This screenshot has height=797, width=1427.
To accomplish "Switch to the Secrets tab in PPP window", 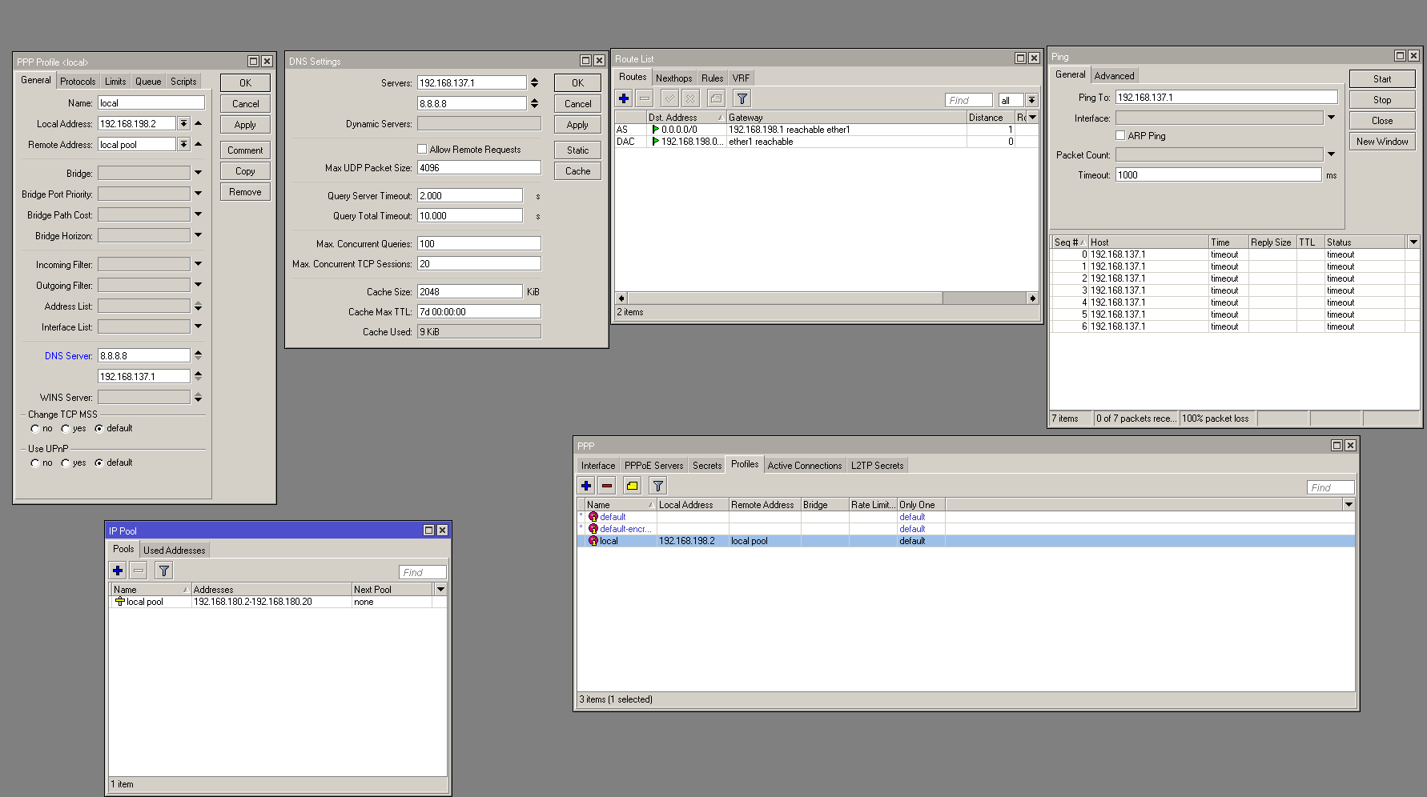I will click(x=706, y=466).
